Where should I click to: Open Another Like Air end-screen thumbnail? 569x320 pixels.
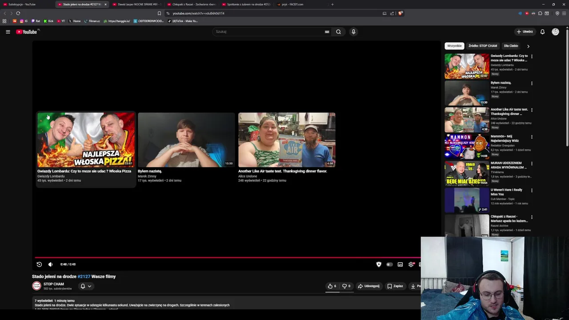click(287, 140)
